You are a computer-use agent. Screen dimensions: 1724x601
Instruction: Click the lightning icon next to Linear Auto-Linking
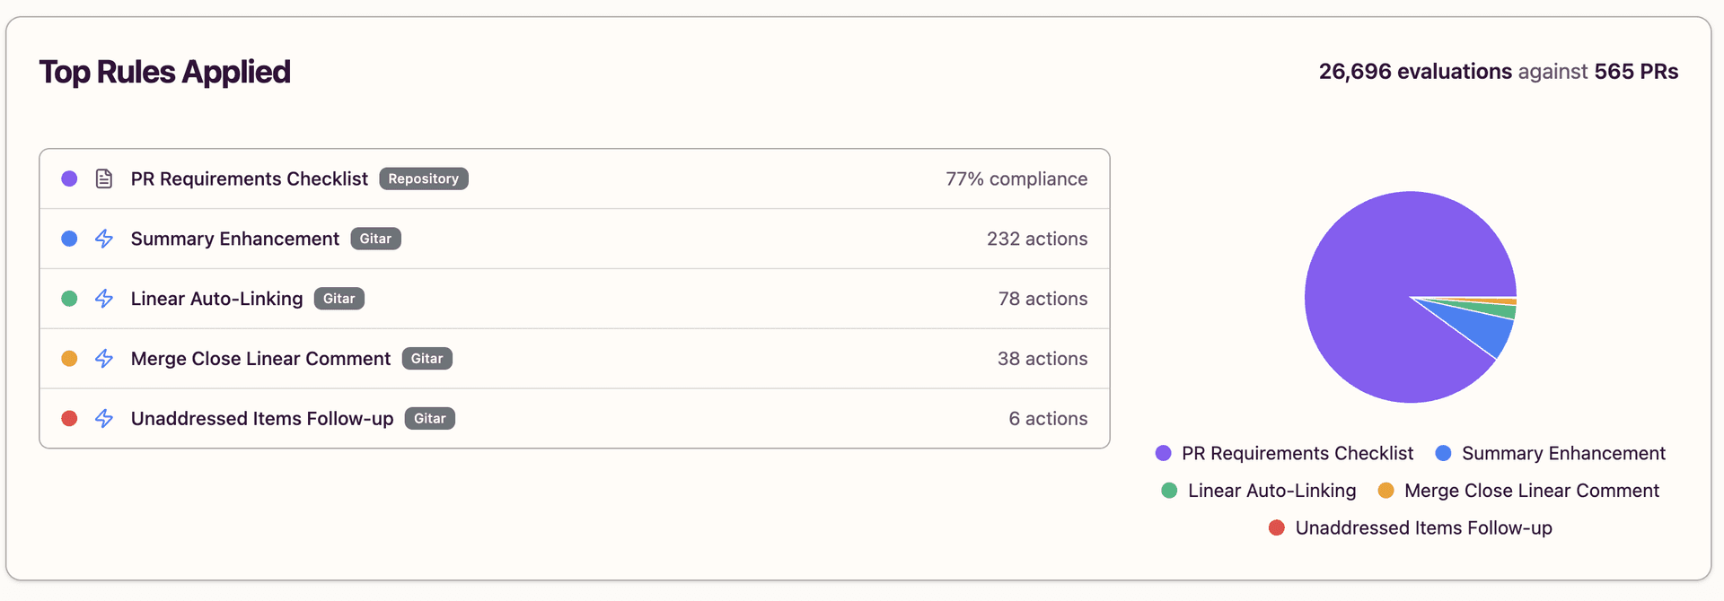pos(103,299)
